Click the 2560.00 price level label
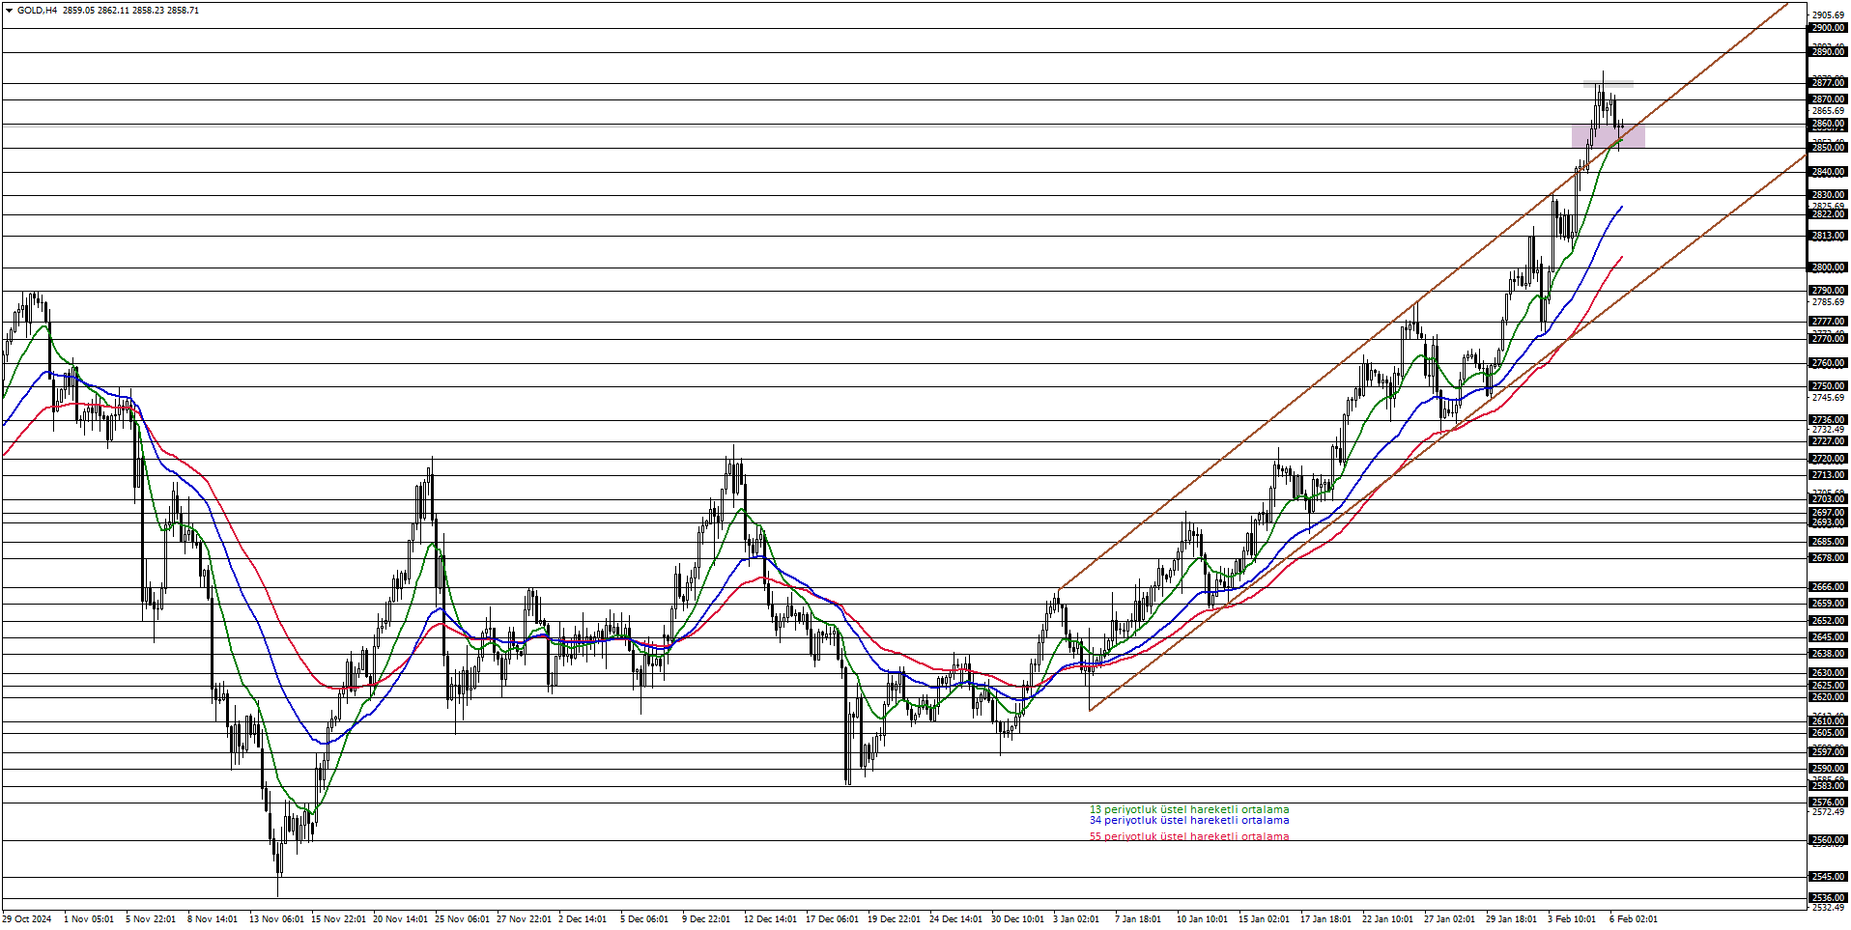This screenshot has height=930, width=1851. [1828, 840]
